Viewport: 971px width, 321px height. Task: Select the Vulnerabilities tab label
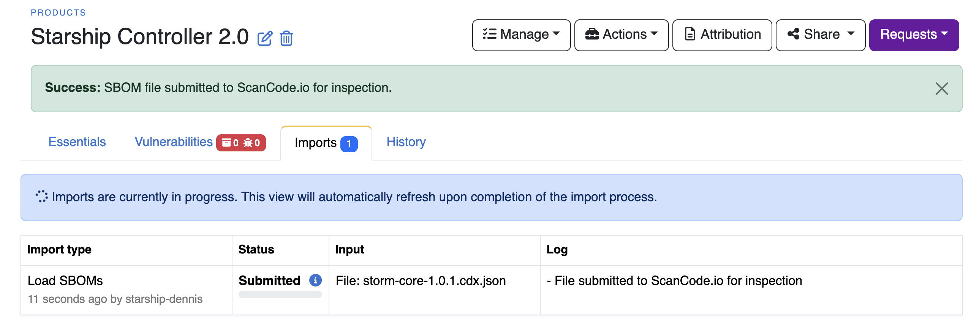(x=174, y=142)
